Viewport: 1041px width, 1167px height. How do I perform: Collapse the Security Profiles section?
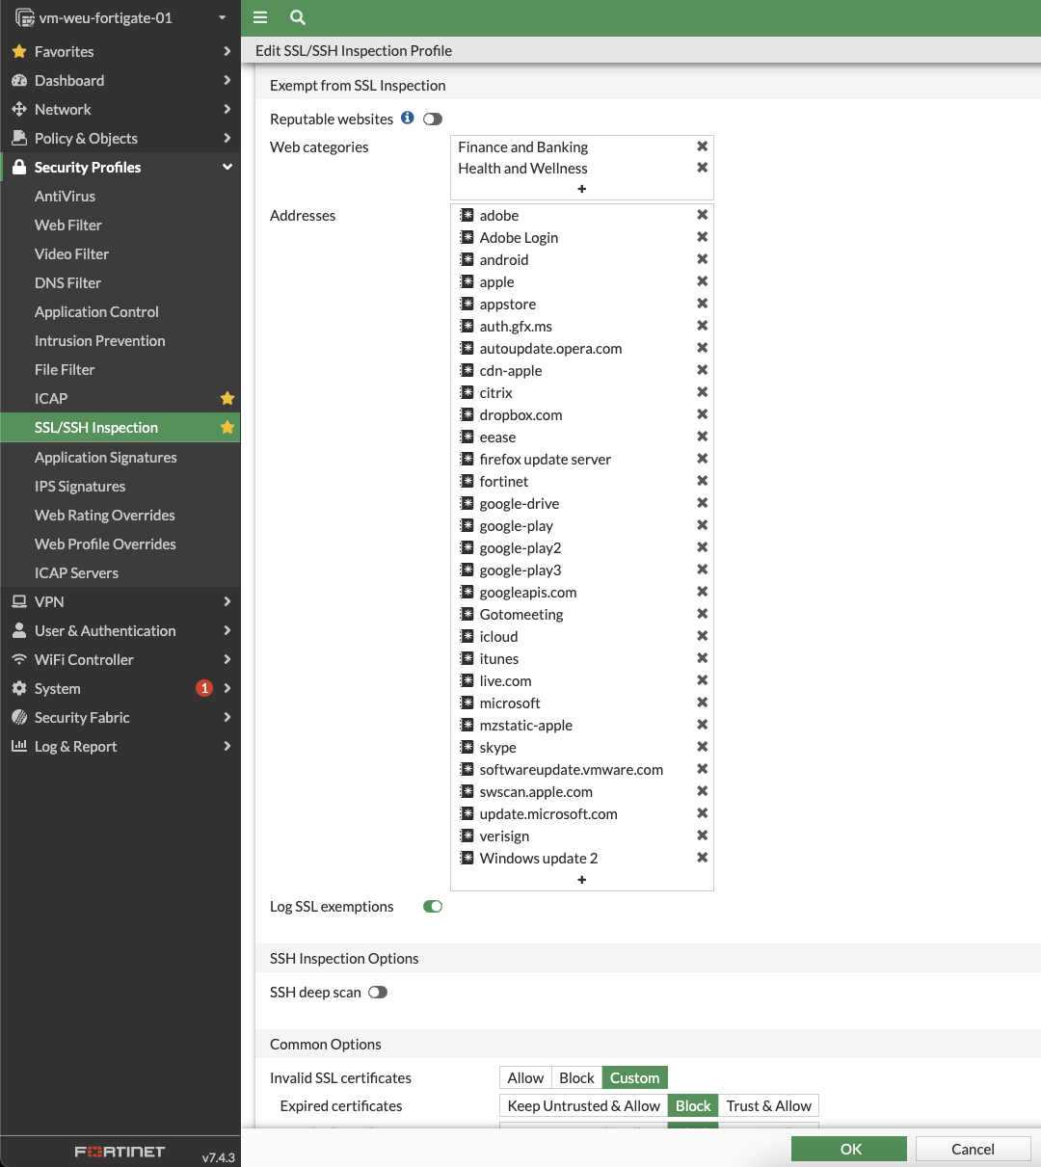pos(120,167)
